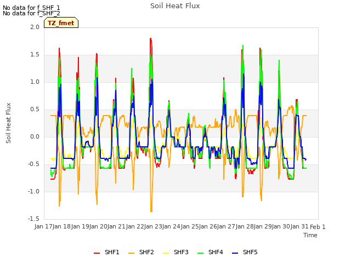The width and height of the screenshot is (351, 263).
Task: Click the Time axis label
Action: click(310, 235)
